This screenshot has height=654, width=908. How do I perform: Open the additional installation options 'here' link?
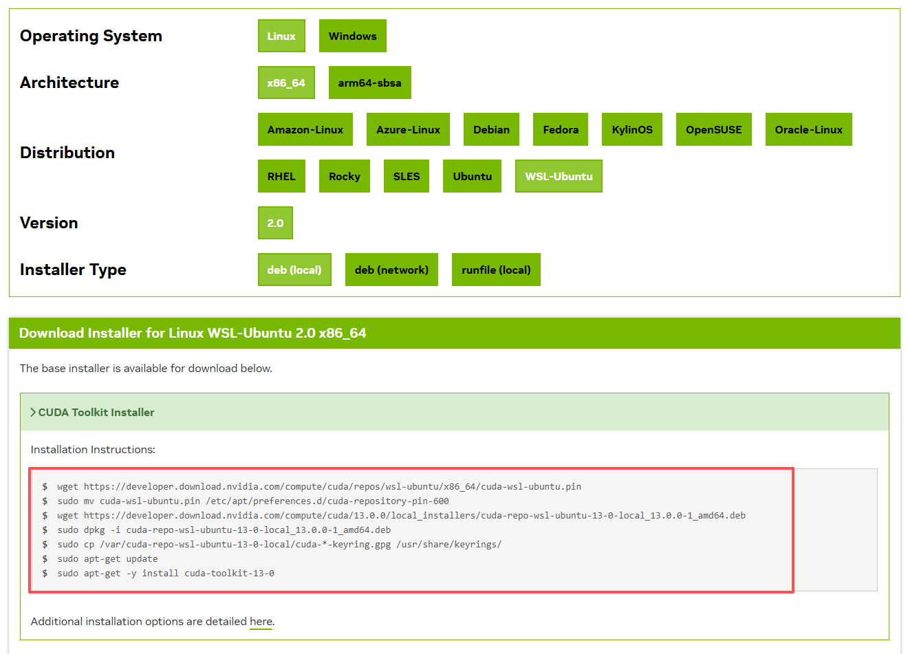[261, 621]
